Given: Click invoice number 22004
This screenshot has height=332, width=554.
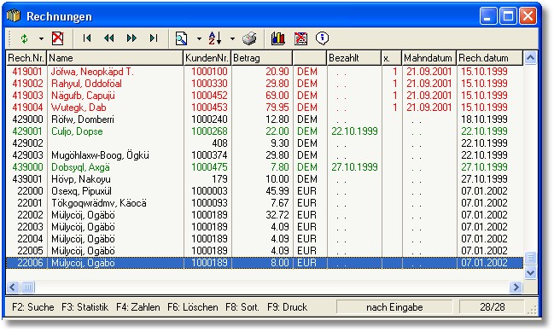Looking at the screenshot, I should pyautogui.click(x=31, y=239).
